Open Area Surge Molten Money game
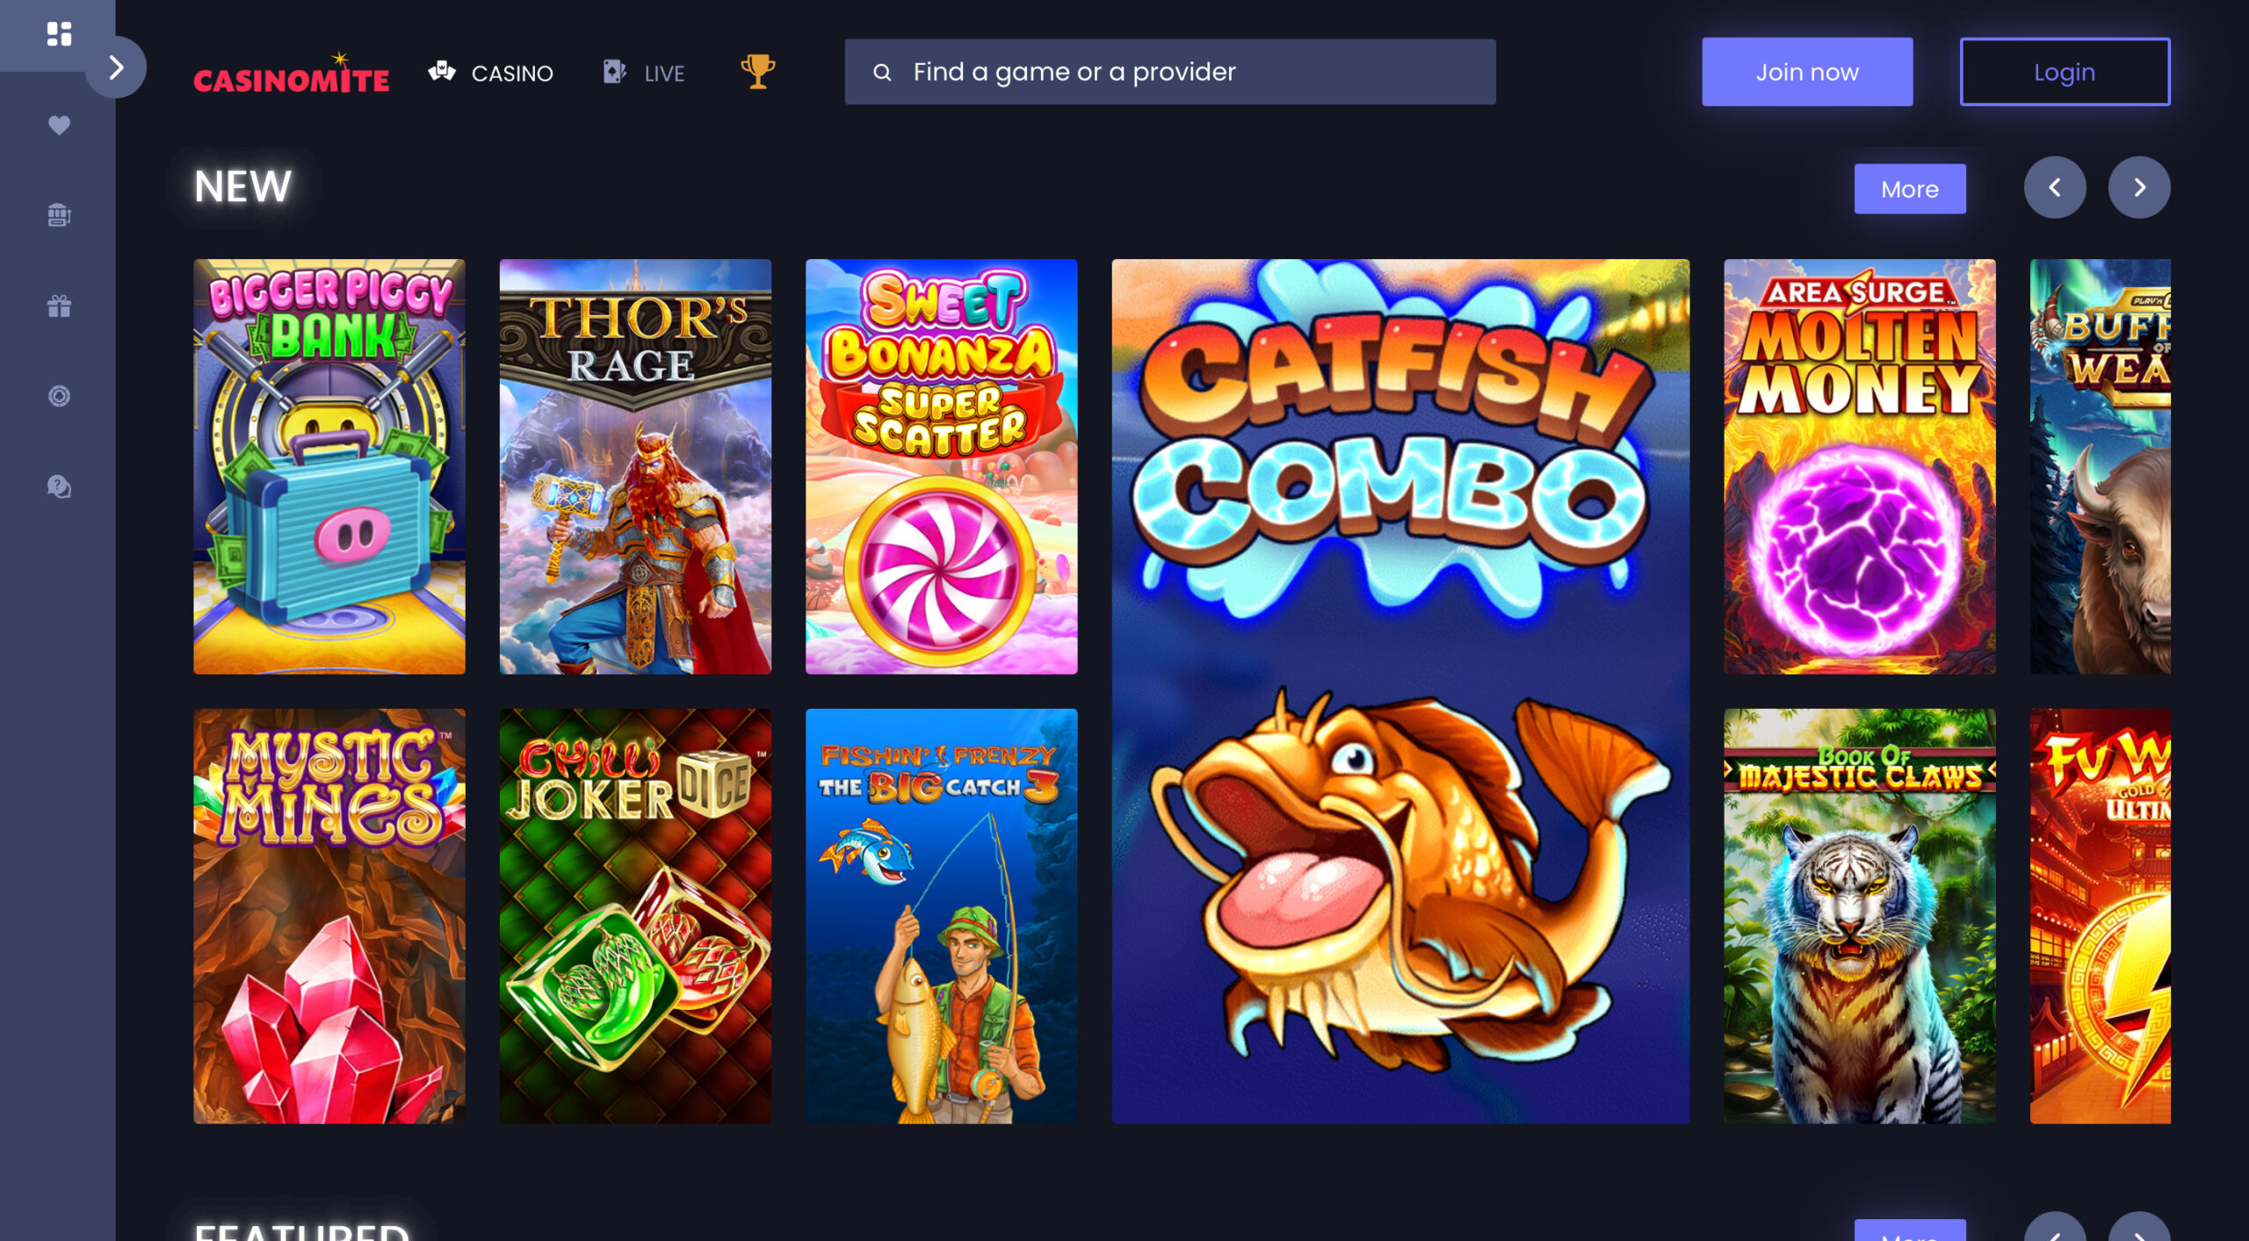2249x1241 pixels. [1860, 466]
